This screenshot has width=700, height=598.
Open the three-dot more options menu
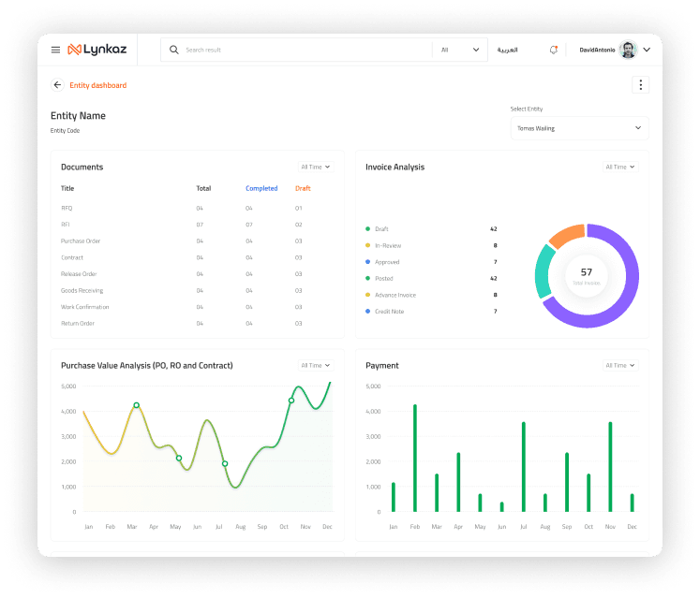pos(641,85)
